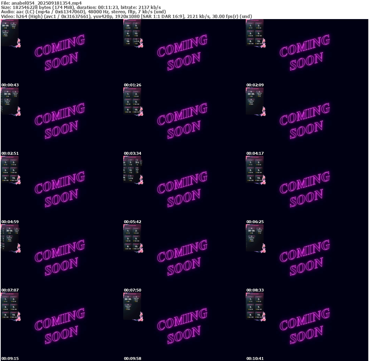Select the video frame above 00:04:17
369x361 pixels.
click(x=307, y=122)
